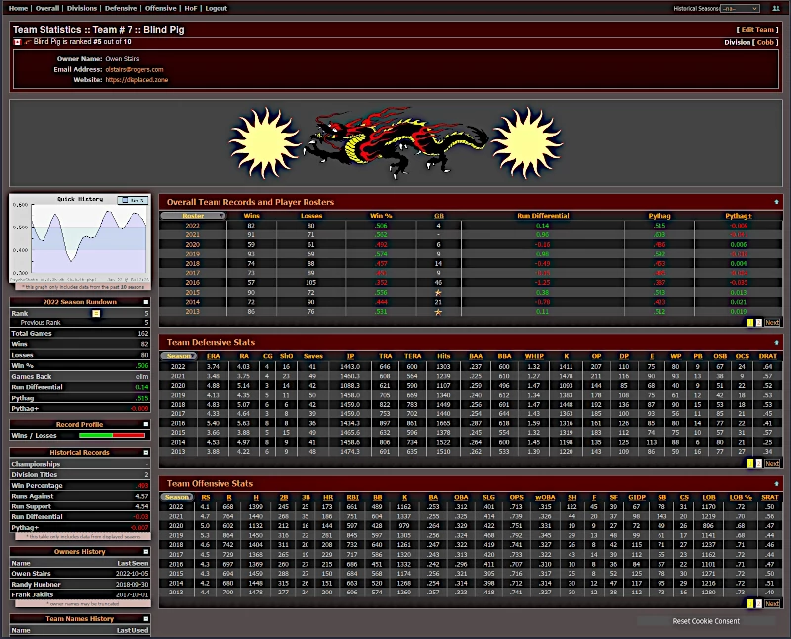This screenshot has width=791, height=639.
Task: Click the yellow note icon beside Rank
Action: coord(96,313)
